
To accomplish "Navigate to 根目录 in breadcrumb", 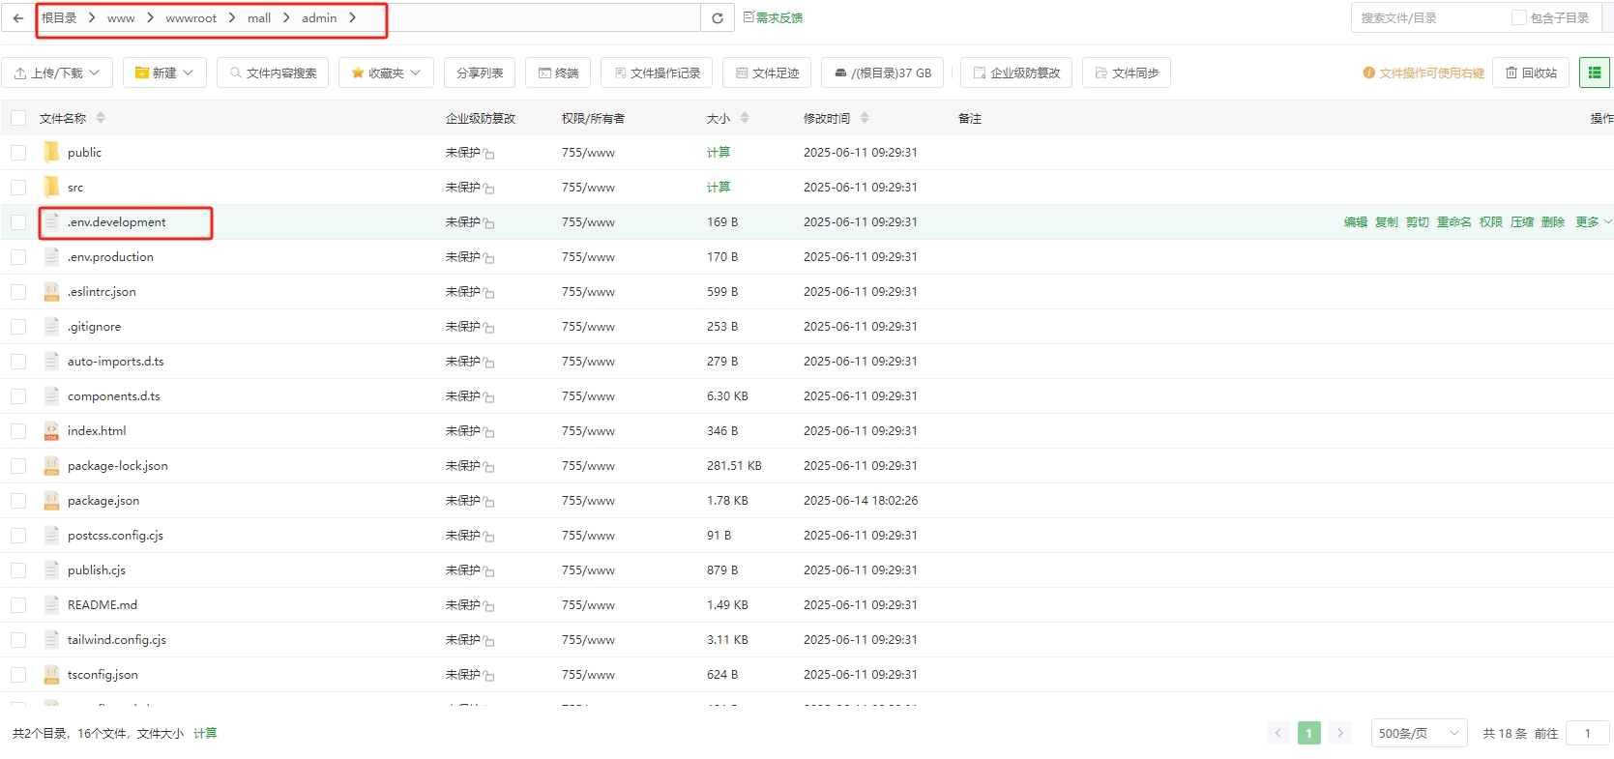I will (59, 18).
